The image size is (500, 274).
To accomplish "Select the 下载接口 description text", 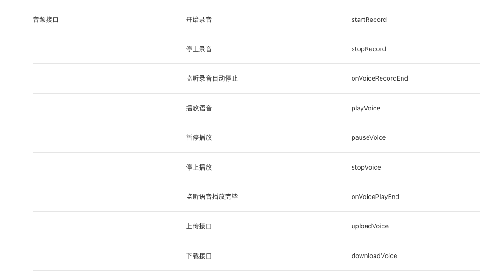I will pos(199,256).
